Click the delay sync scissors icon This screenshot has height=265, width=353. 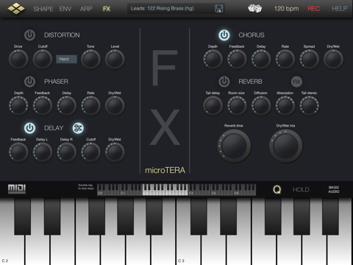(78, 128)
